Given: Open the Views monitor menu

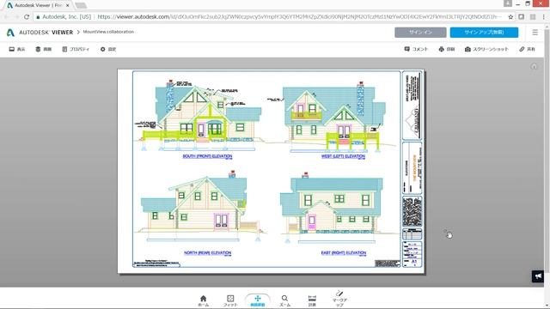Looking at the screenshot, I should coord(17,49).
